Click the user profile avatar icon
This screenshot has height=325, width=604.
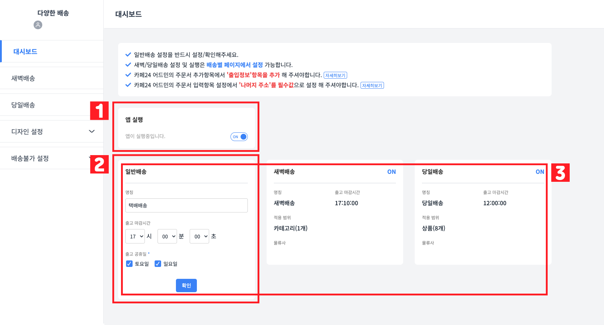click(x=38, y=25)
